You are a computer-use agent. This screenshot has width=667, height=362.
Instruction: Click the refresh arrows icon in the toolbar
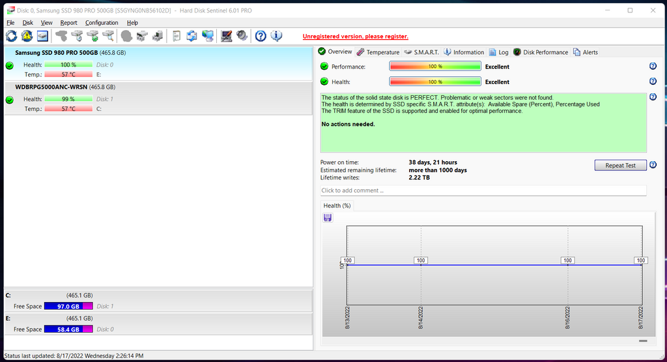(x=12, y=36)
